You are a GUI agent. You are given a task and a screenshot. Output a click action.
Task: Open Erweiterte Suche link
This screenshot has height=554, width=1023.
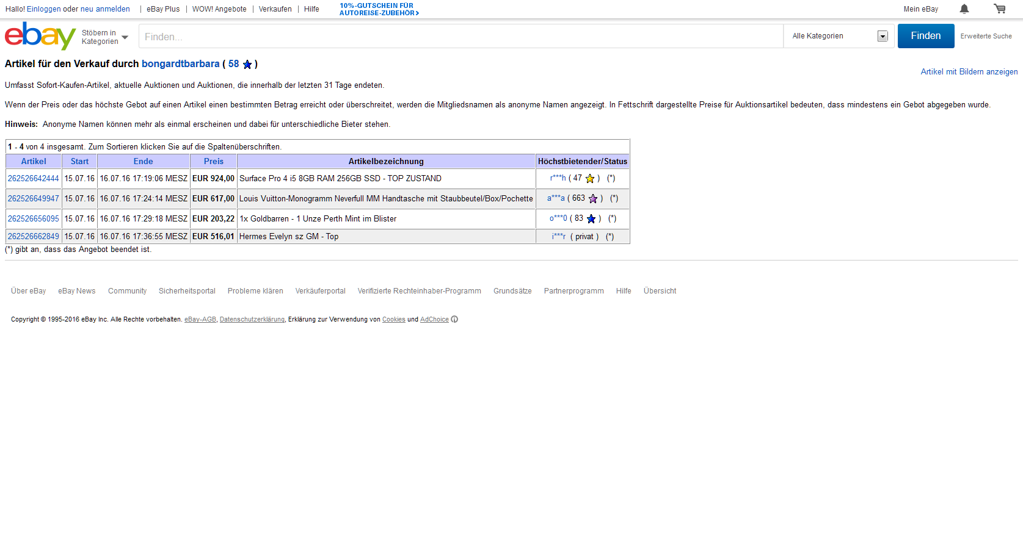(986, 37)
